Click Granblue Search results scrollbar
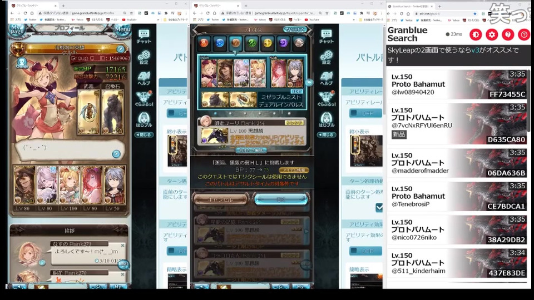 click(529, 102)
